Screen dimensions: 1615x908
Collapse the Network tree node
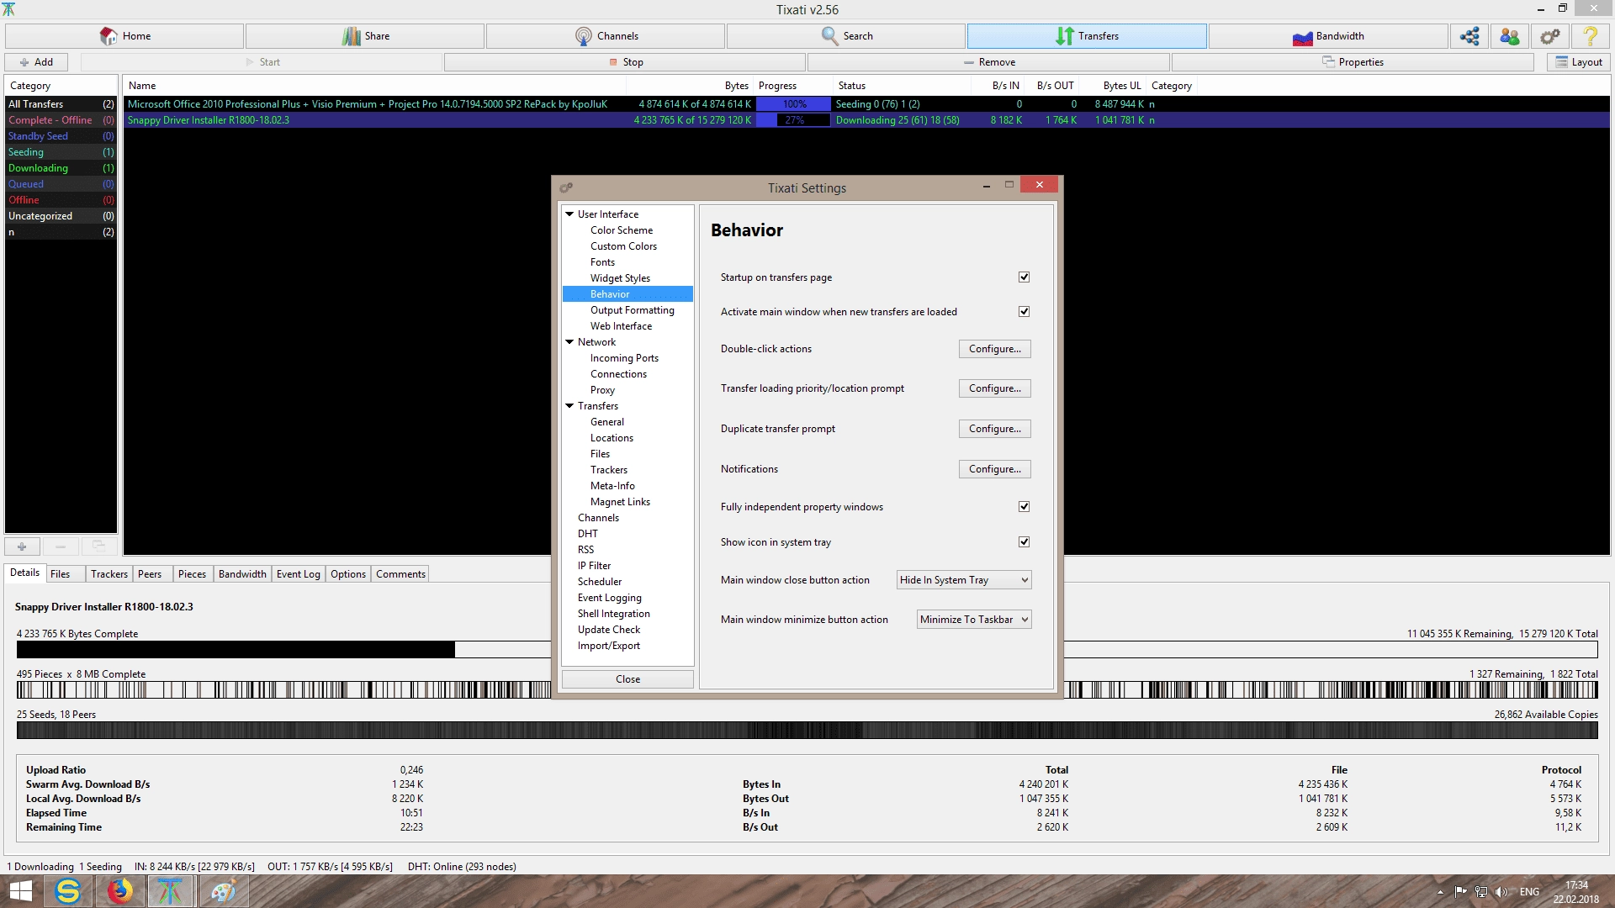[x=569, y=342]
